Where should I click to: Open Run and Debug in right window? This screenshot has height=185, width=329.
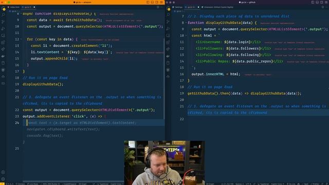pos(168,29)
